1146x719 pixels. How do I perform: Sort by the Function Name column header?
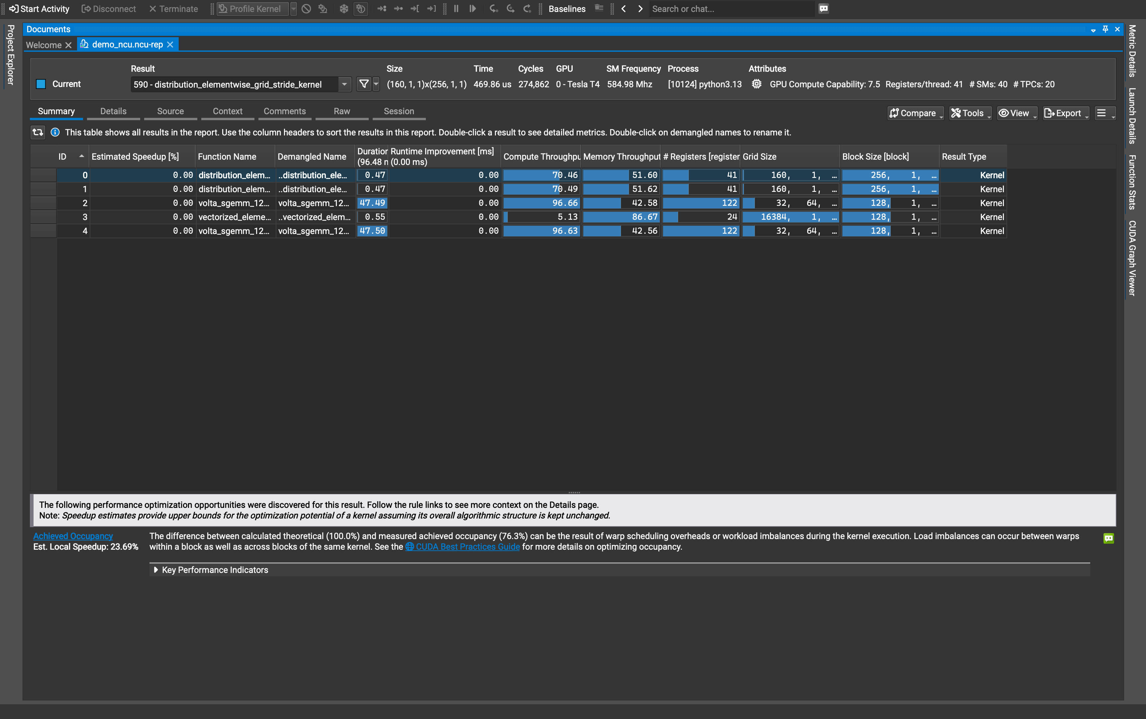236,156
